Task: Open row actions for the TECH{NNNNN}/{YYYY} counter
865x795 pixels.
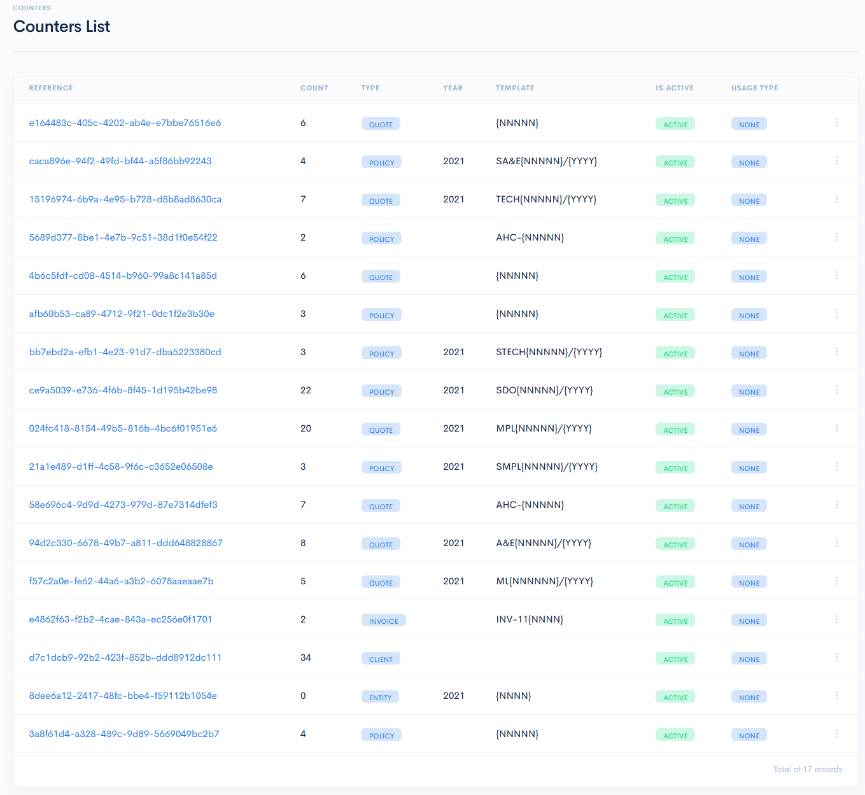Action: click(836, 199)
